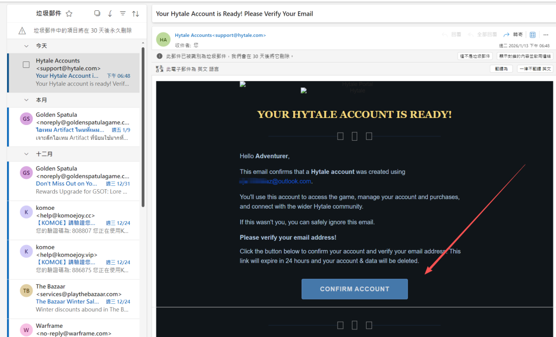Collapse the 今天 group

pyautogui.click(x=26, y=46)
